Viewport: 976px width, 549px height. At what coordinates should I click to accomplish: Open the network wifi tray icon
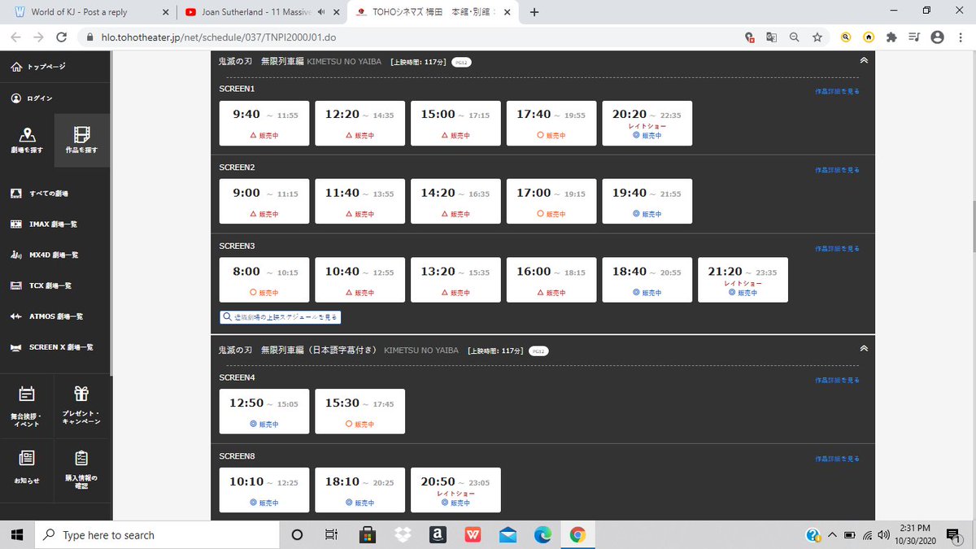coord(867,535)
